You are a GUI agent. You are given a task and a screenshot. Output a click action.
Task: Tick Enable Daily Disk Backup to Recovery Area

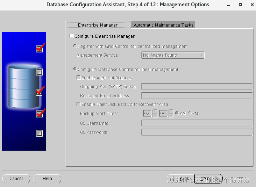coord(79,104)
